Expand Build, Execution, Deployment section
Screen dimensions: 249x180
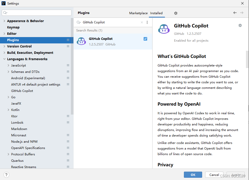4,53
